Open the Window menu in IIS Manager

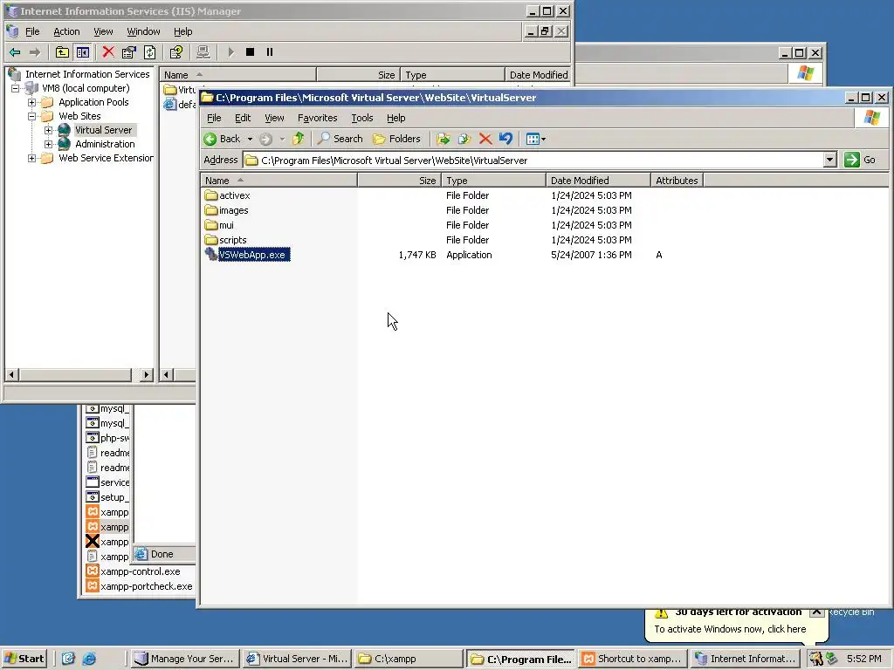pyautogui.click(x=143, y=32)
